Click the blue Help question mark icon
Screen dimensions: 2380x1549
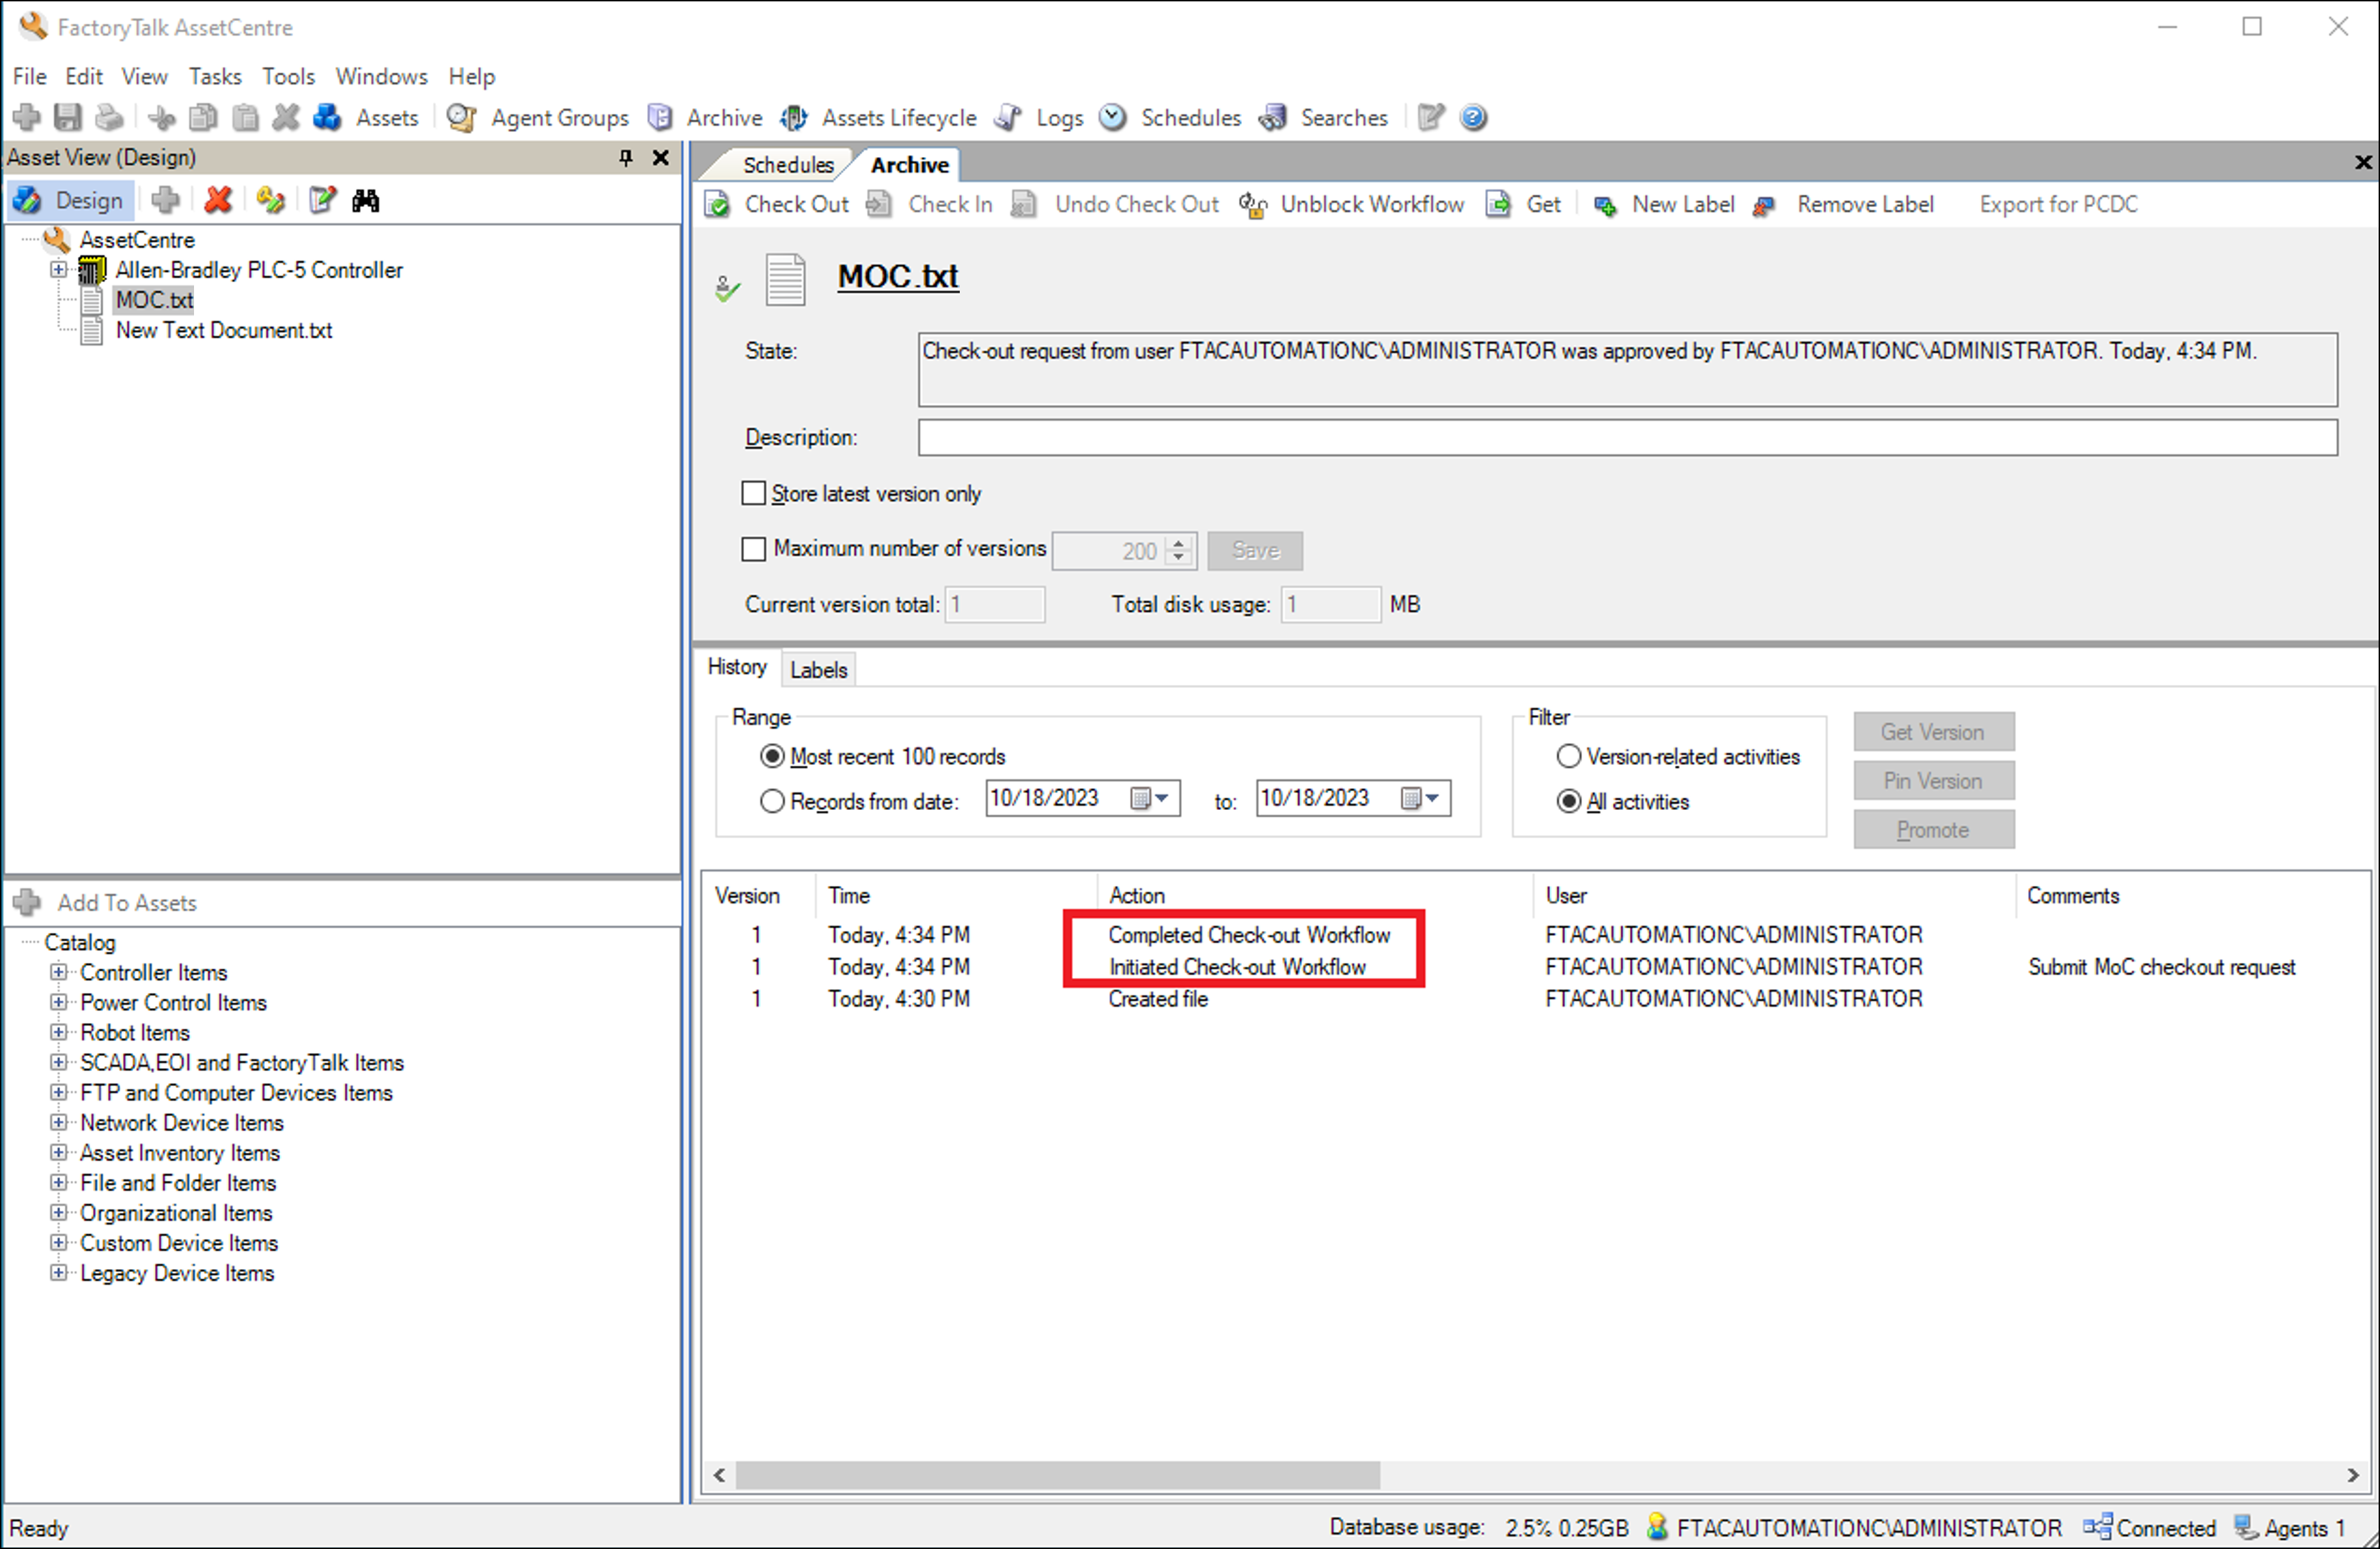click(x=1473, y=118)
